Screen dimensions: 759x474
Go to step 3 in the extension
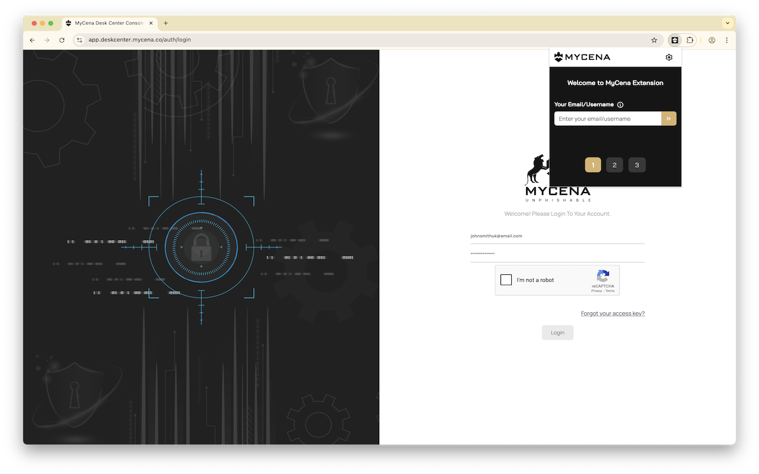pos(637,165)
